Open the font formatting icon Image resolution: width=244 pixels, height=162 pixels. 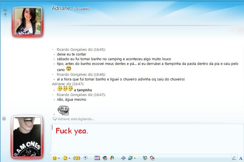123,158
